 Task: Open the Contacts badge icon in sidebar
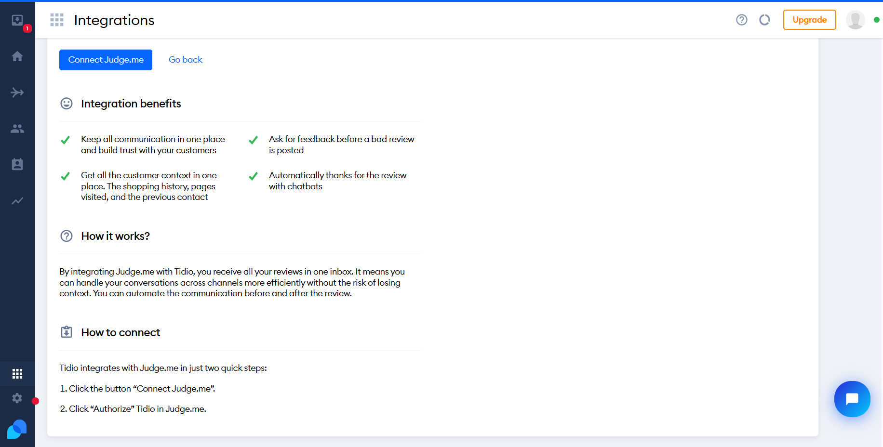[17, 164]
